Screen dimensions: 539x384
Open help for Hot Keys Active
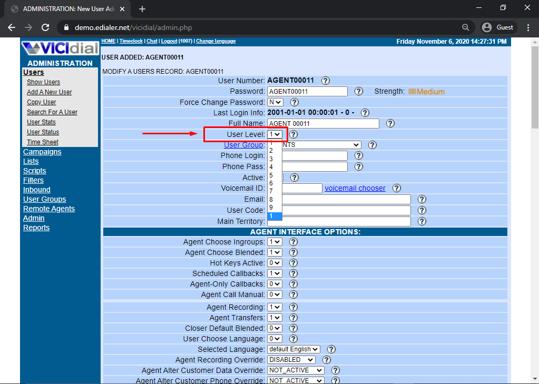pos(293,263)
